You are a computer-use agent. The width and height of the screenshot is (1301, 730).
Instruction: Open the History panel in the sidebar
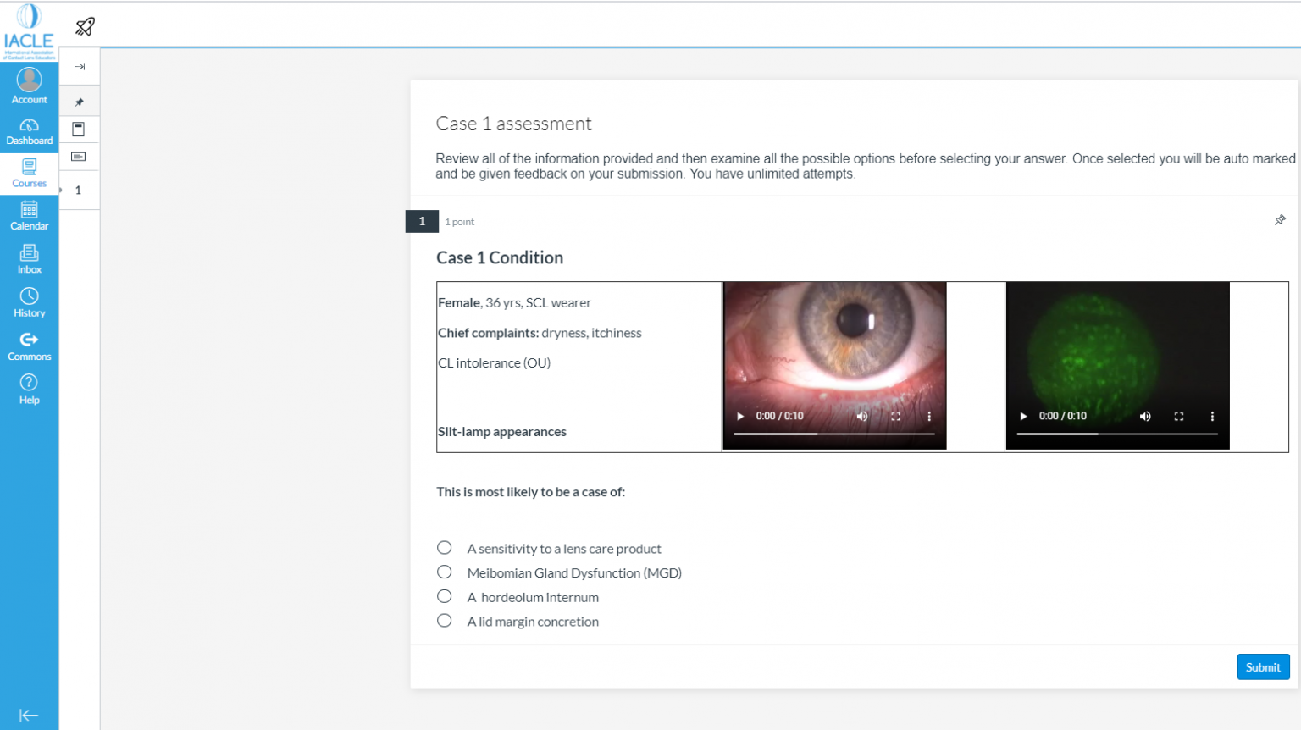tap(29, 301)
